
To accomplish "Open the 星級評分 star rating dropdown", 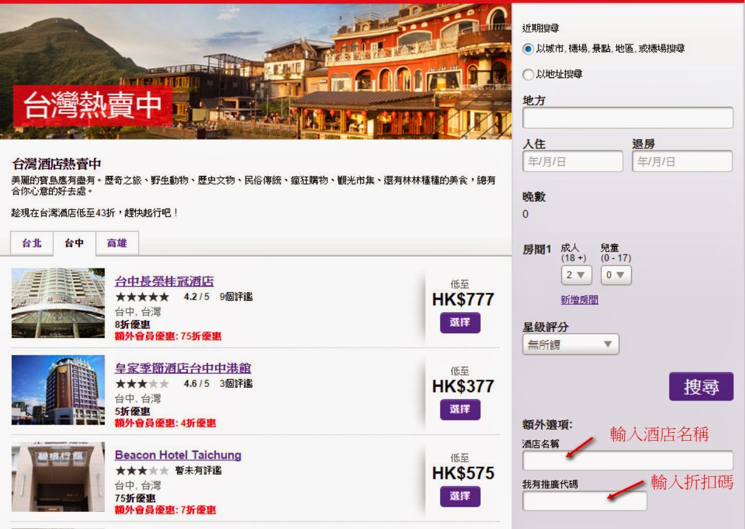I will [570, 345].
